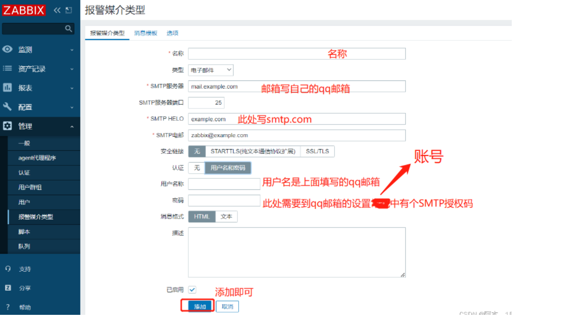The width and height of the screenshot is (567, 318).
Task: Focus the SMTP HELO input field
Action: point(297,119)
